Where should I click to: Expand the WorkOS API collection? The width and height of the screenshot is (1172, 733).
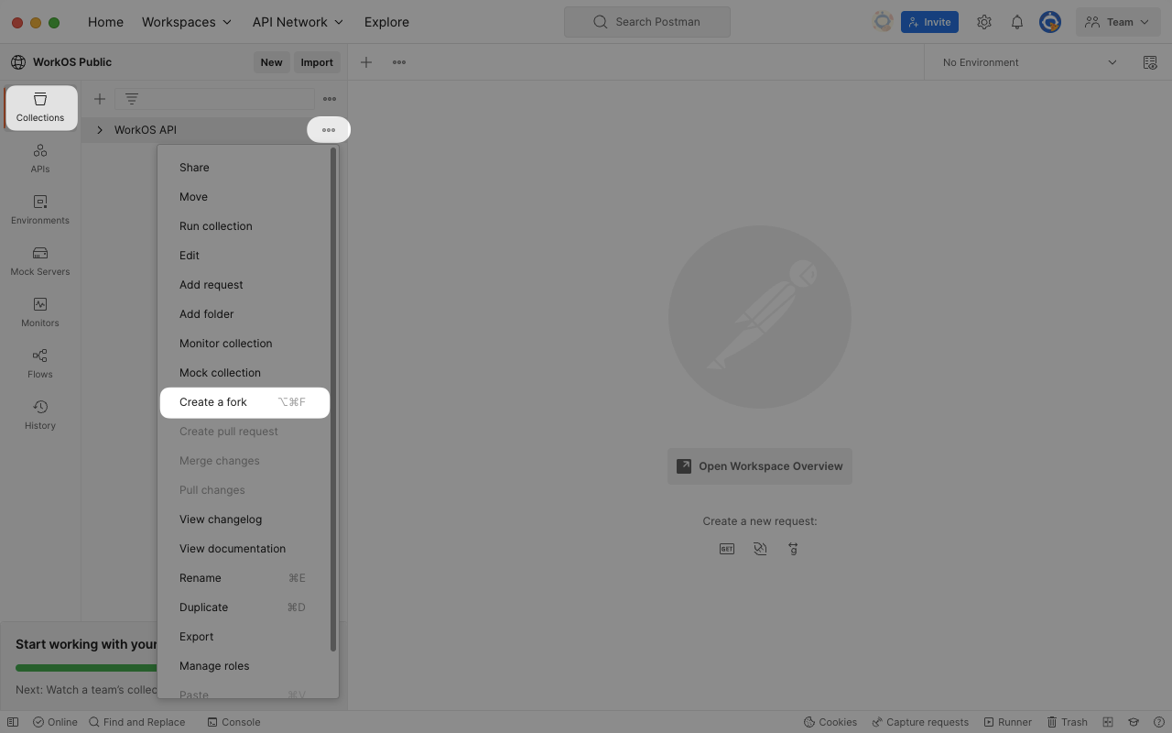(x=100, y=130)
